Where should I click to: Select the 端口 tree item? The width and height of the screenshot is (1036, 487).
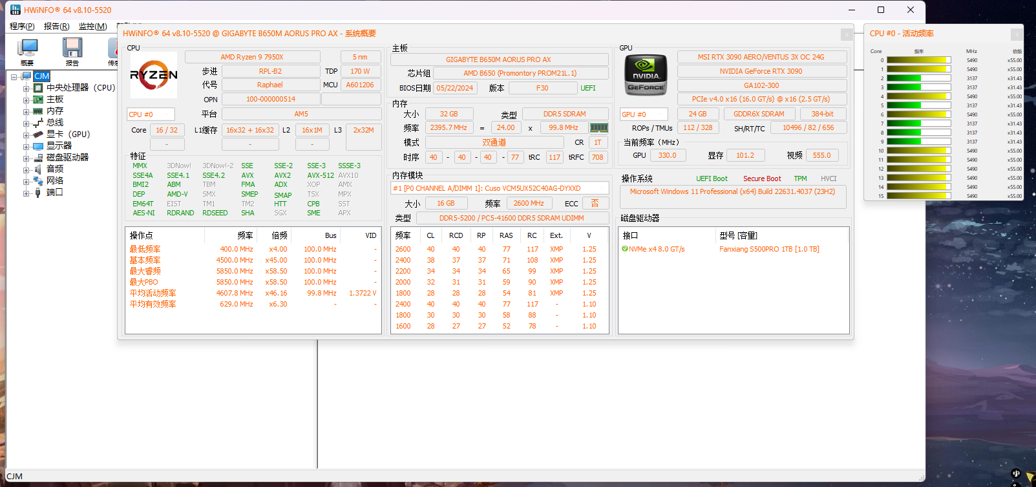tap(55, 193)
